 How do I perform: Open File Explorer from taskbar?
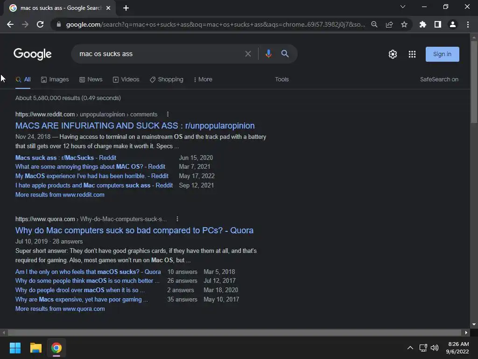coord(35,348)
